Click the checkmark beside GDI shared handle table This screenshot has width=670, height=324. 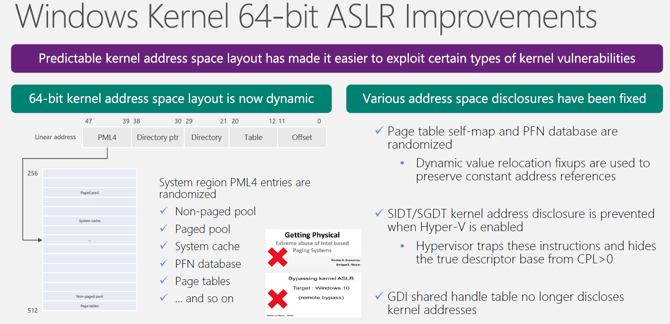(379, 296)
